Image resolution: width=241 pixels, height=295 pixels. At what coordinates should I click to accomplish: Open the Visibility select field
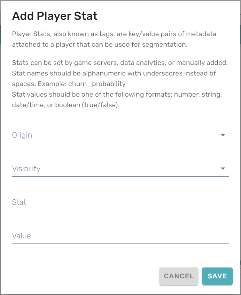[115, 169]
